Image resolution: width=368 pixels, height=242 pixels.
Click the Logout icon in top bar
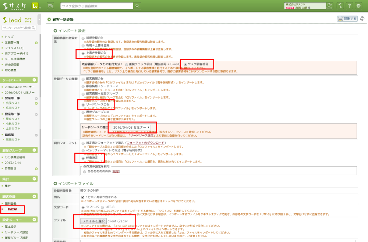click(x=329, y=6)
